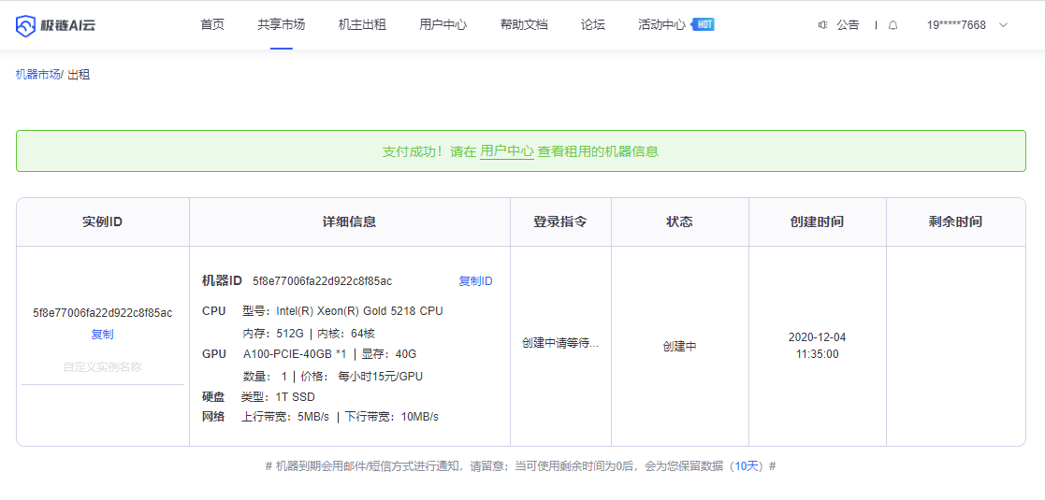Click the 详细信息 column header
The image size is (1045, 500).
point(349,221)
